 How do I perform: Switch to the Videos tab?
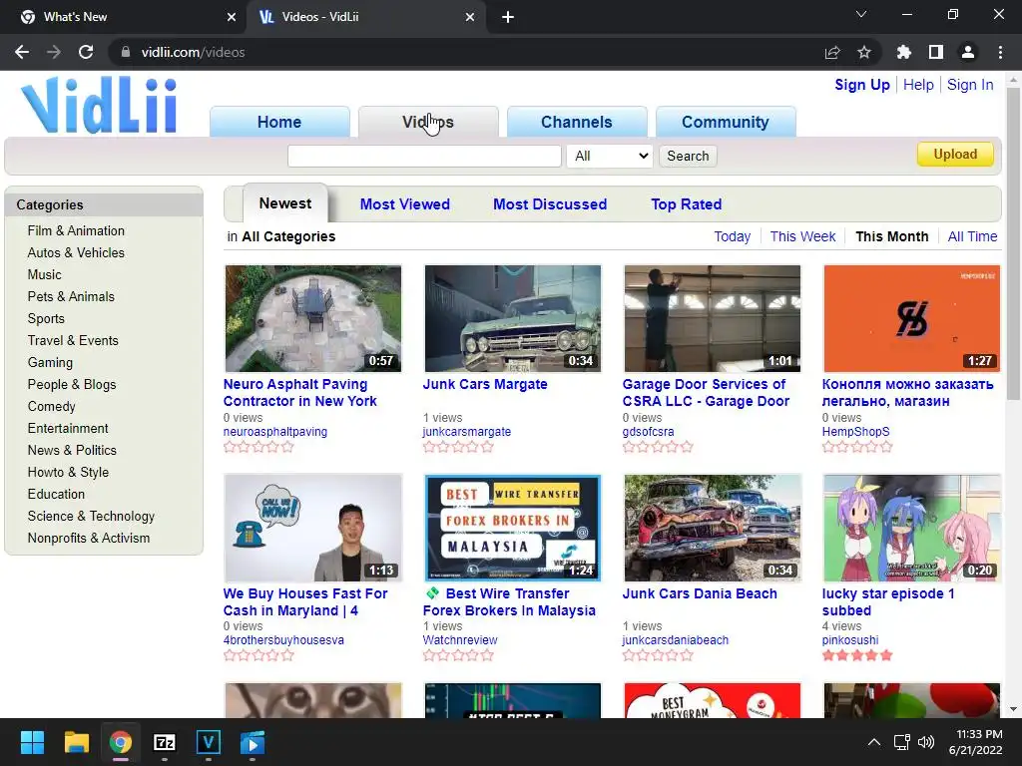(428, 122)
